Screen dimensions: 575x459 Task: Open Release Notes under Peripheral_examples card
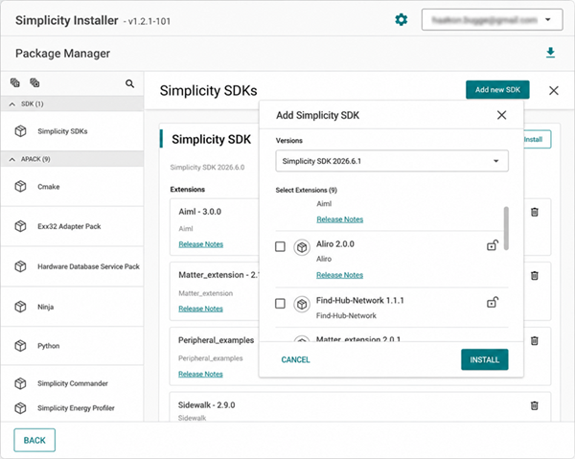[200, 374]
